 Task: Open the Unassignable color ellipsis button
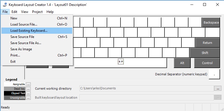pyautogui.click(x=28, y=98)
